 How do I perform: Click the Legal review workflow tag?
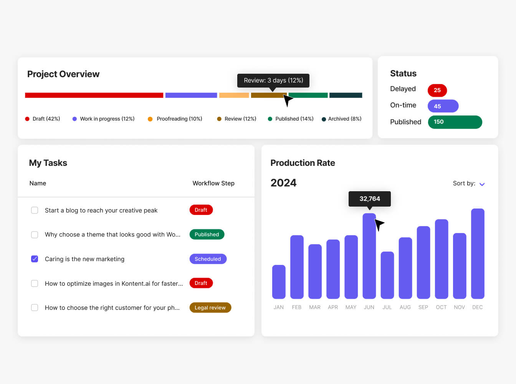[x=210, y=308]
